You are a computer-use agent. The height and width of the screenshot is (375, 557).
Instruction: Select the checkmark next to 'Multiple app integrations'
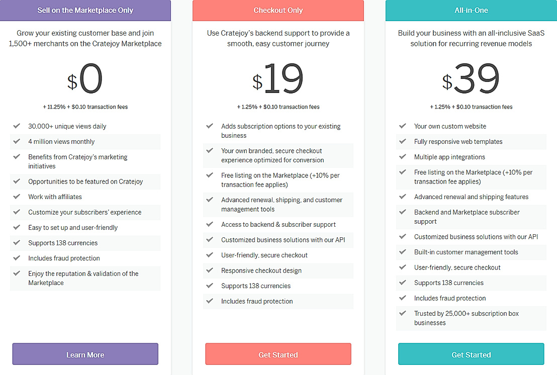[403, 157]
